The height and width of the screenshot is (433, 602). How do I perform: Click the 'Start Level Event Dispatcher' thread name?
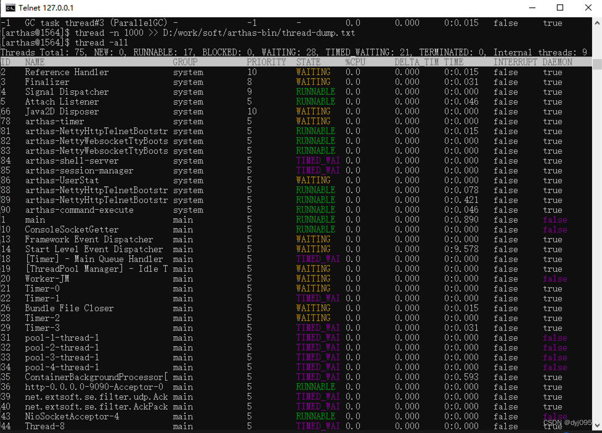(x=94, y=250)
